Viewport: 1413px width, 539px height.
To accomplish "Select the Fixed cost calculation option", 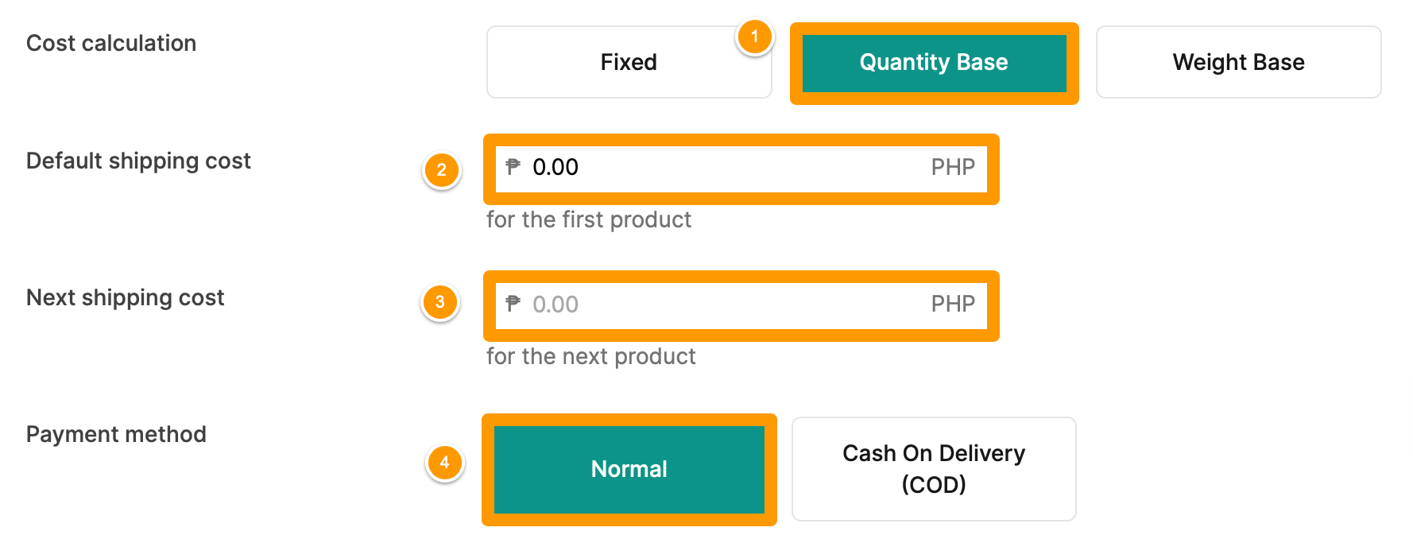I will (629, 62).
